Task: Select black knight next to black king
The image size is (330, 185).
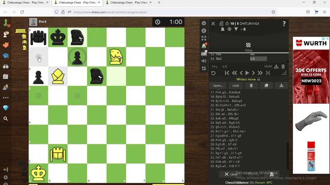Action: (77, 38)
